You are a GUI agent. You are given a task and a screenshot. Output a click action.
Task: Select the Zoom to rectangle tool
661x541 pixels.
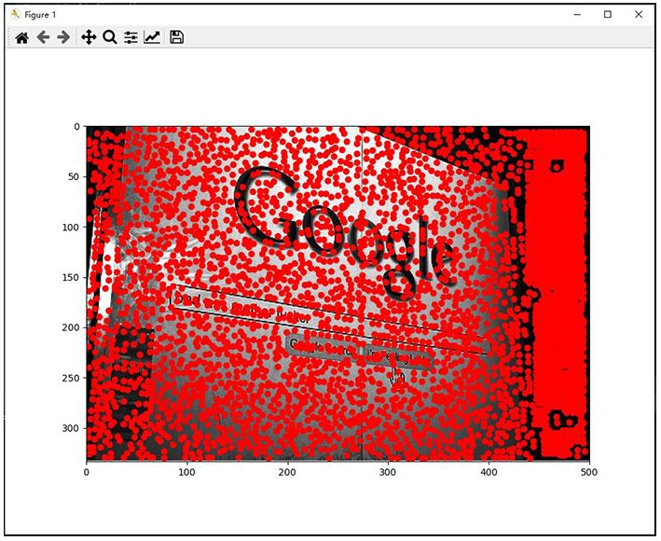point(110,37)
